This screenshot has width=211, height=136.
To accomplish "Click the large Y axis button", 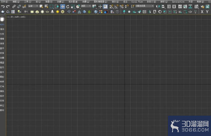I will coord(207,12).
